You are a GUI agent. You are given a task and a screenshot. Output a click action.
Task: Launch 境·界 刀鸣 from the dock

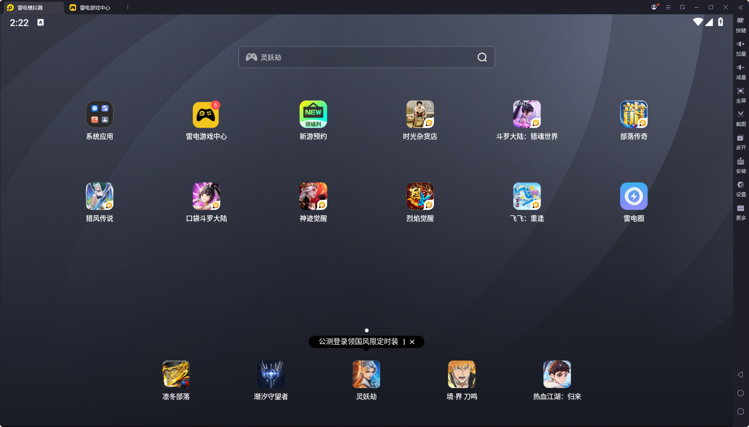[462, 374]
